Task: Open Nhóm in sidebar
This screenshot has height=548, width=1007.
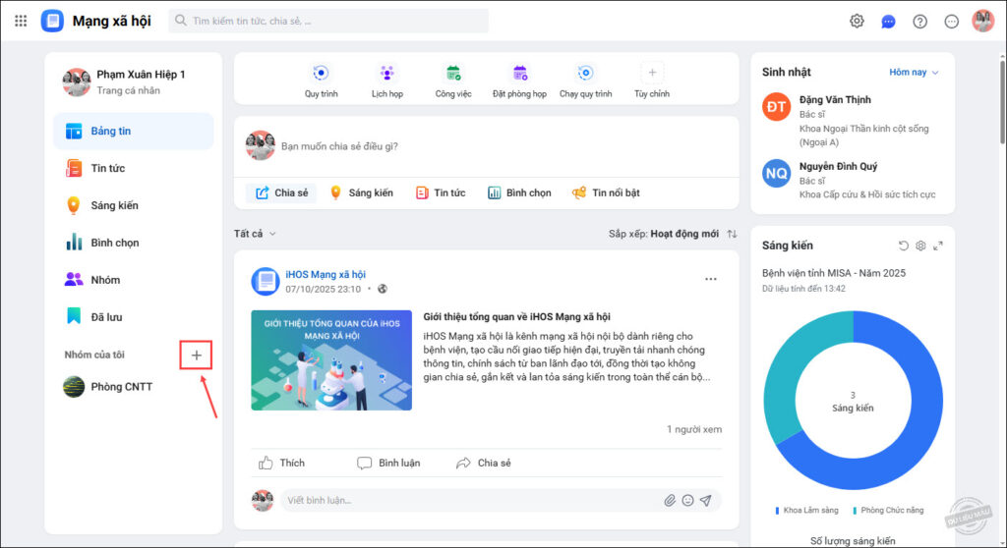Action: pos(134,280)
